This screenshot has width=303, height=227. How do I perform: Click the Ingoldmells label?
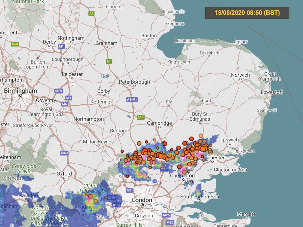click(174, 12)
